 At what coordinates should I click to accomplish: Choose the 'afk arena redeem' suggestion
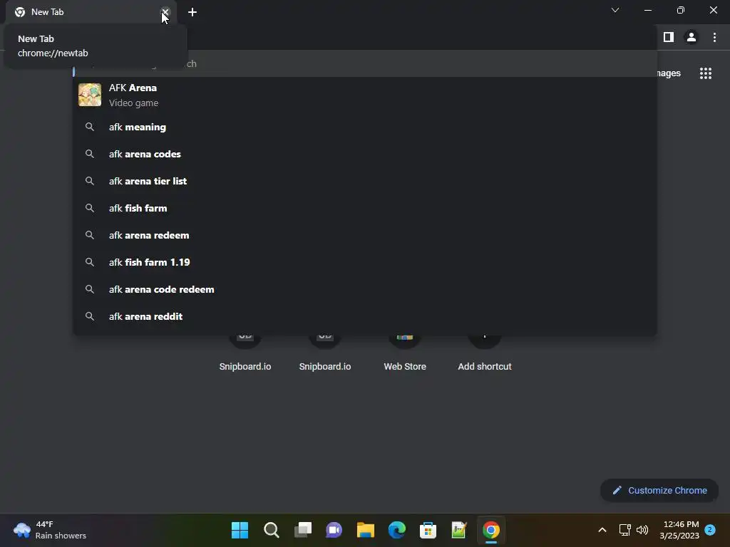[x=365, y=235]
